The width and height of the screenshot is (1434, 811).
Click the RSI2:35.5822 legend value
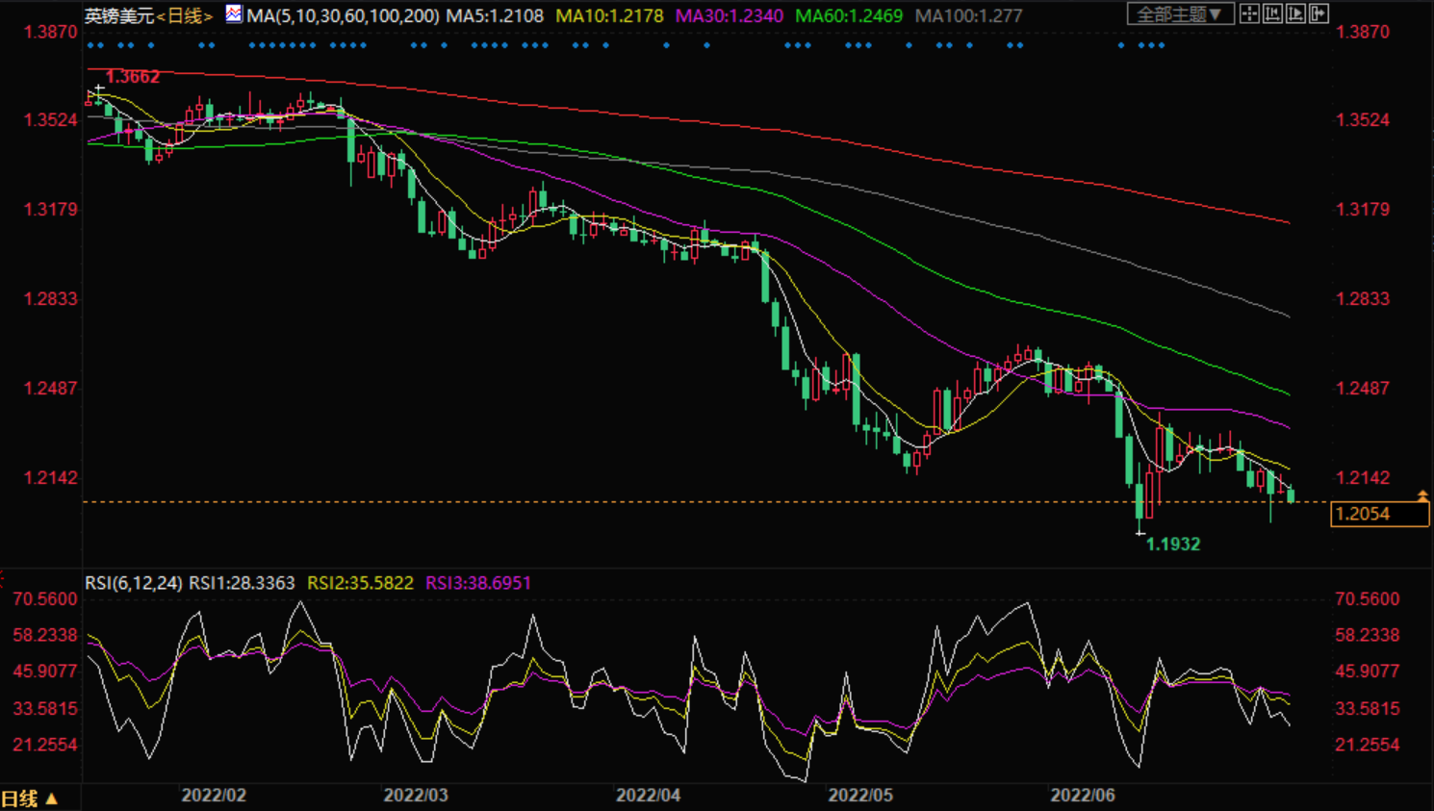(360, 583)
